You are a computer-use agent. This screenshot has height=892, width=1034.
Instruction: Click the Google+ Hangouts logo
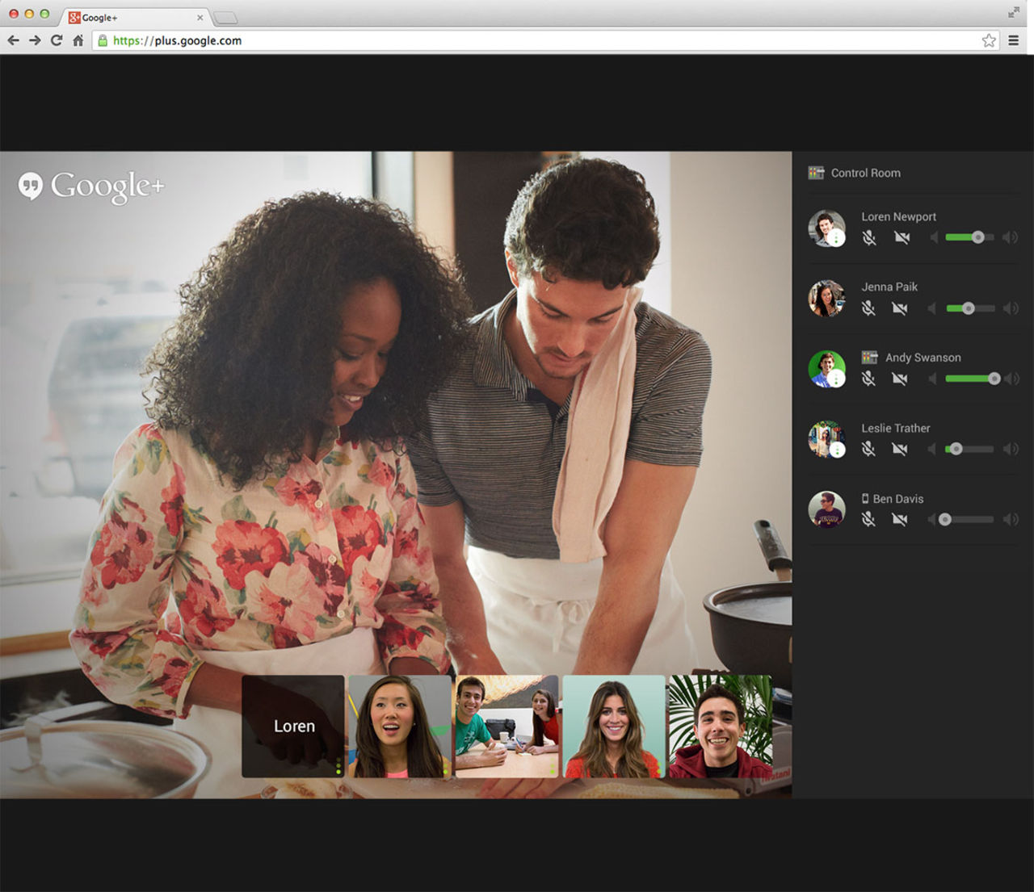coord(91,186)
